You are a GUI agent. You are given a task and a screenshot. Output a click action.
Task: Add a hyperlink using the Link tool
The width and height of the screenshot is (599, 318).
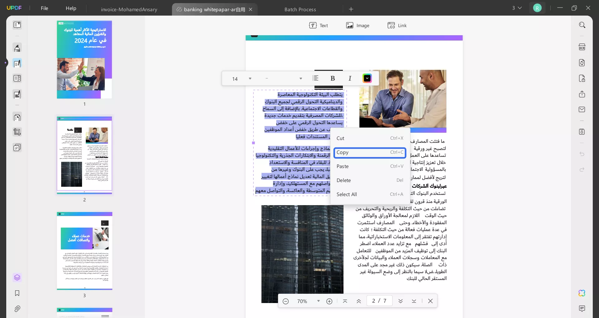click(x=397, y=25)
